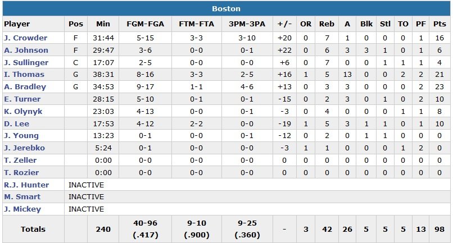The height and width of the screenshot is (243, 453).
Task: Open J. Sullinger's player page
Action: [26, 62]
